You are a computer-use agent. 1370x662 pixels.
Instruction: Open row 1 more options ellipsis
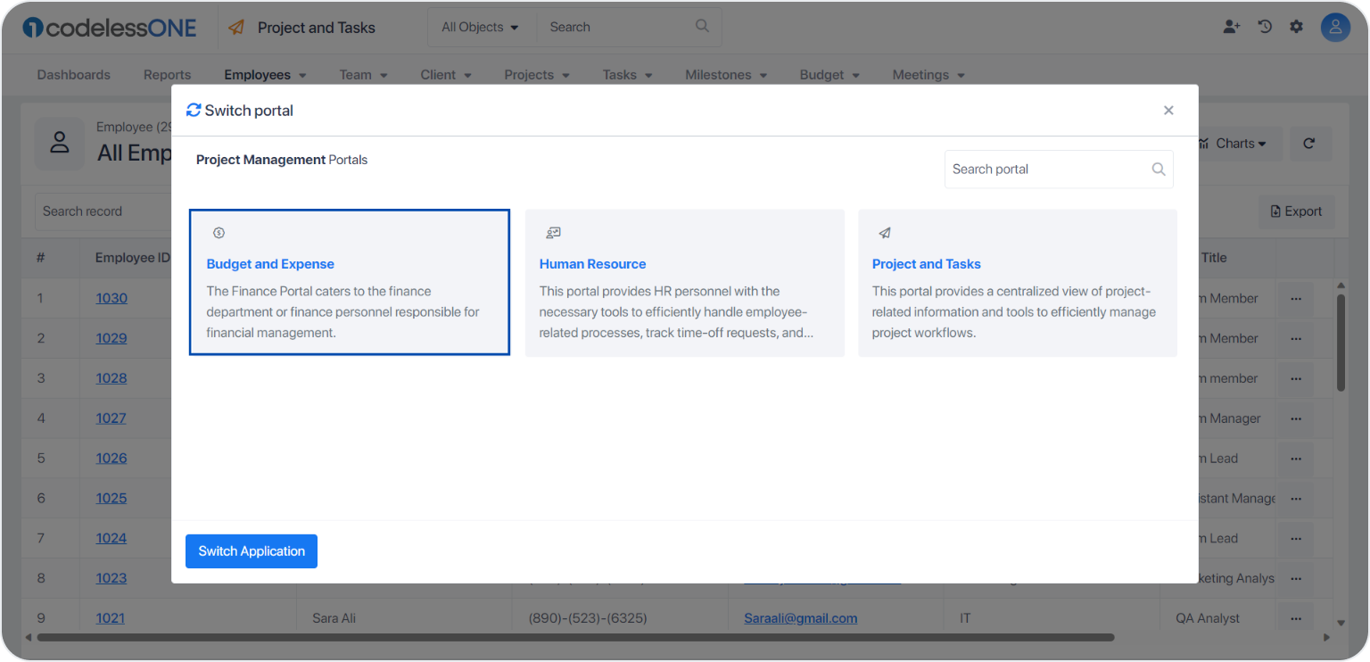tap(1296, 299)
